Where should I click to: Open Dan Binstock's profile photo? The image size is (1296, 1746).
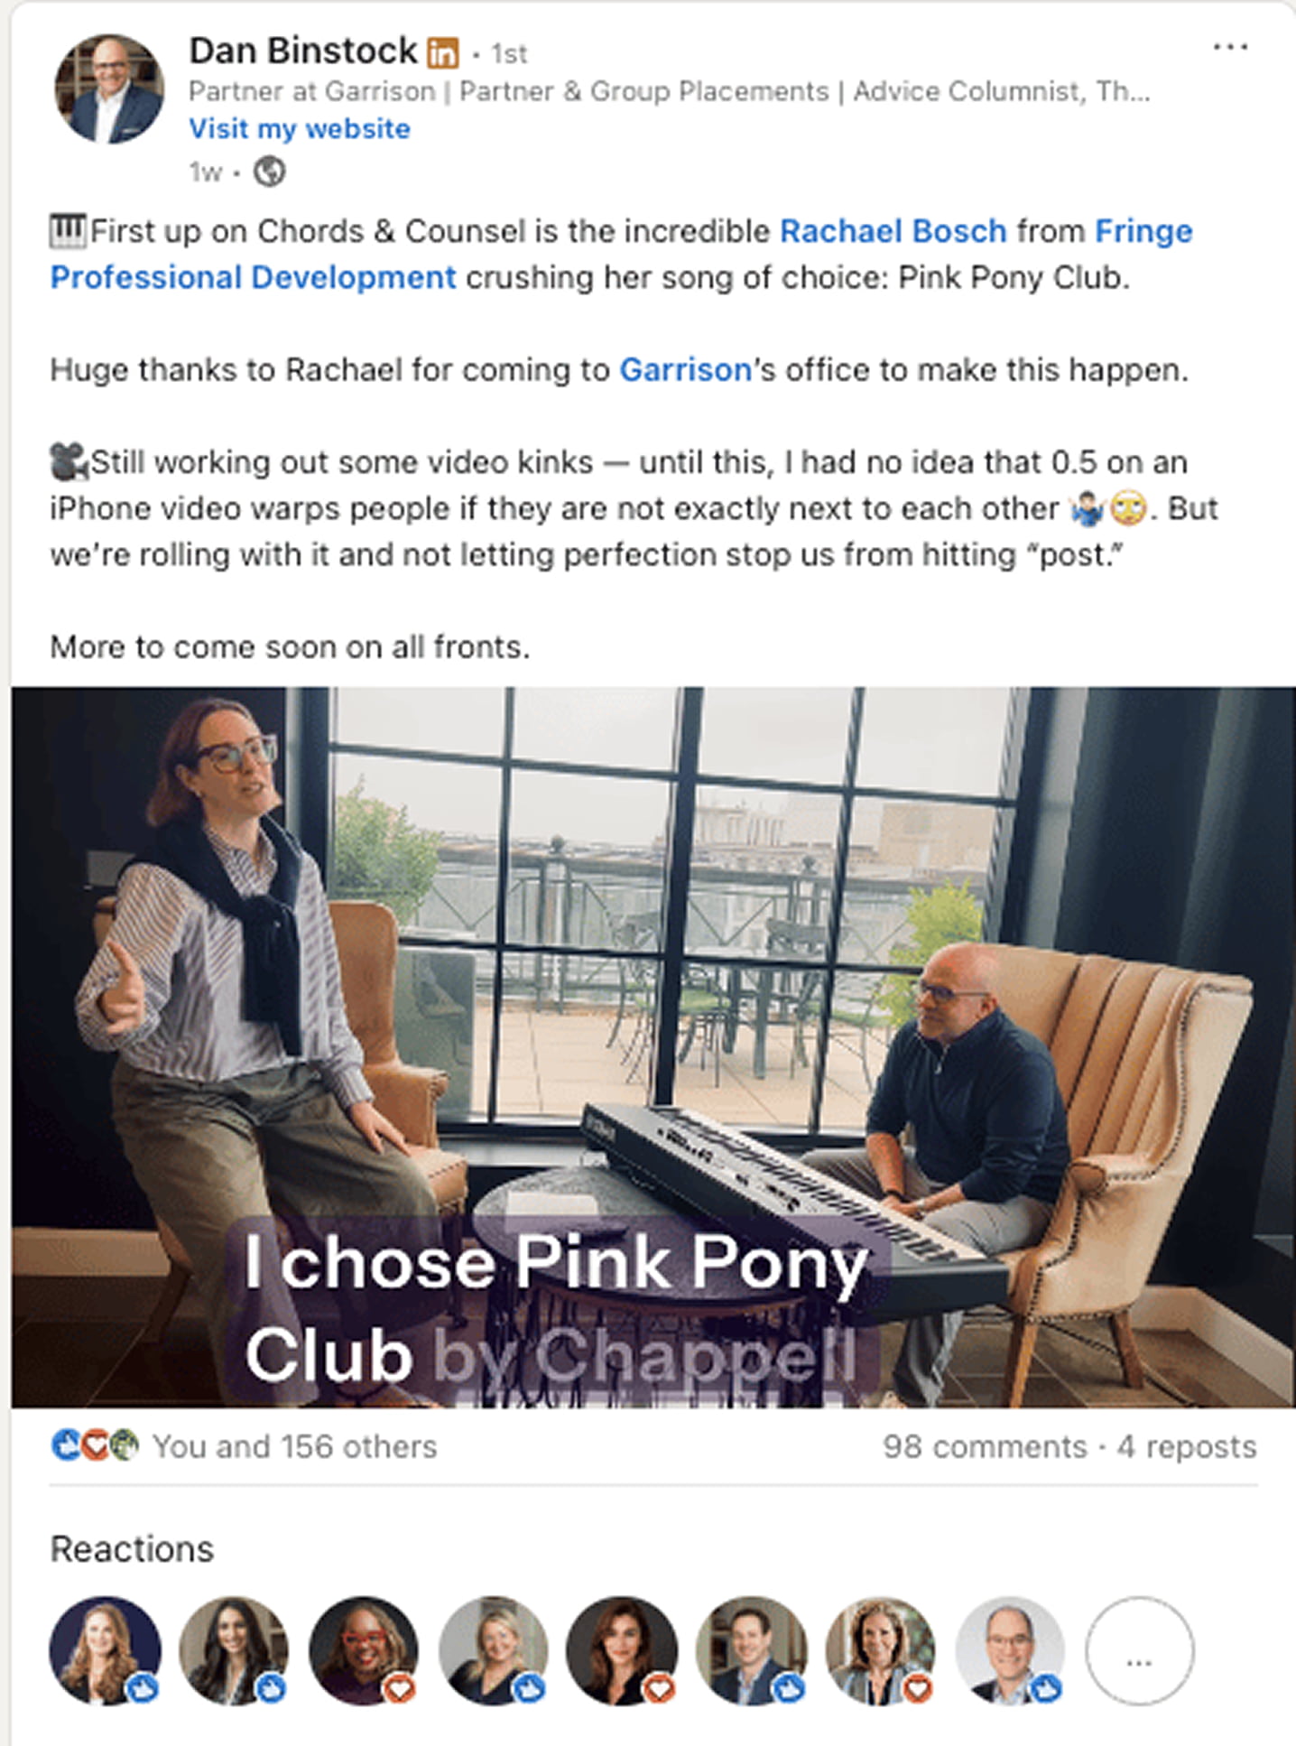[x=109, y=88]
